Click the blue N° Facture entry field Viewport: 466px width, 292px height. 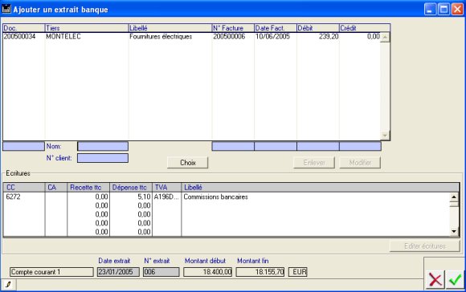[233, 146]
